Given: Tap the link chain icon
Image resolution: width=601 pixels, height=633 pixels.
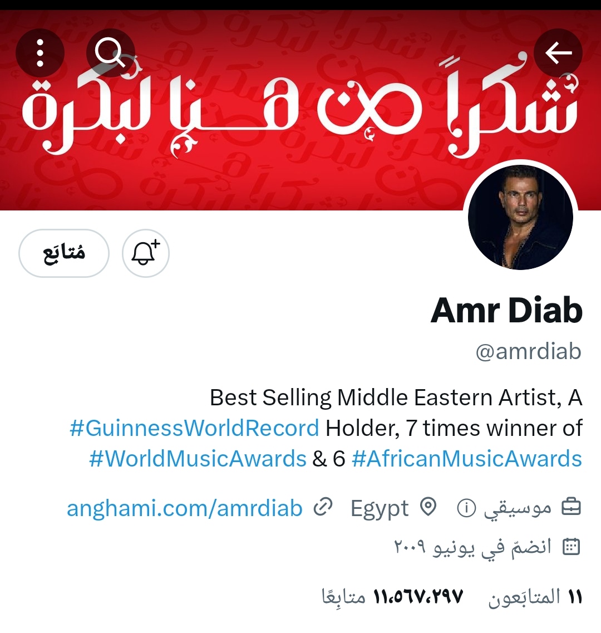Looking at the screenshot, I should coord(323,507).
